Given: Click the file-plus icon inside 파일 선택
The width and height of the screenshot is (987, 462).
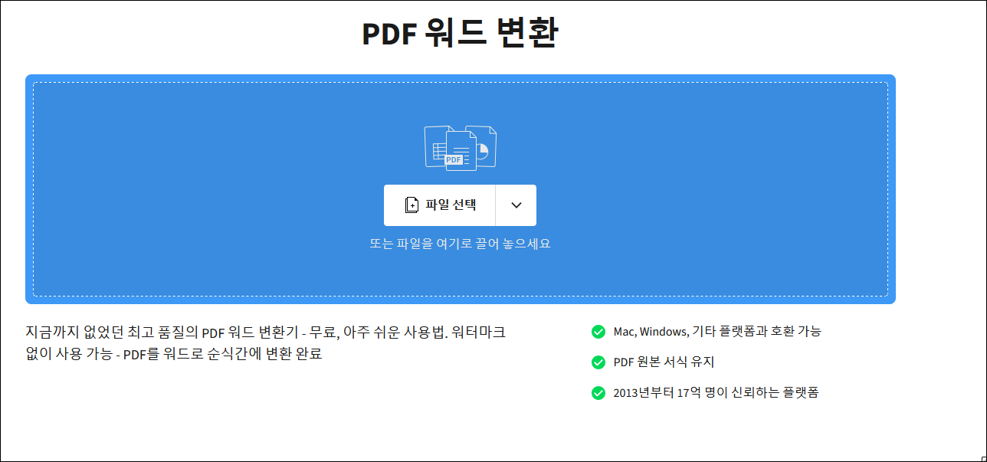Looking at the screenshot, I should pyautogui.click(x=412, y=205).
